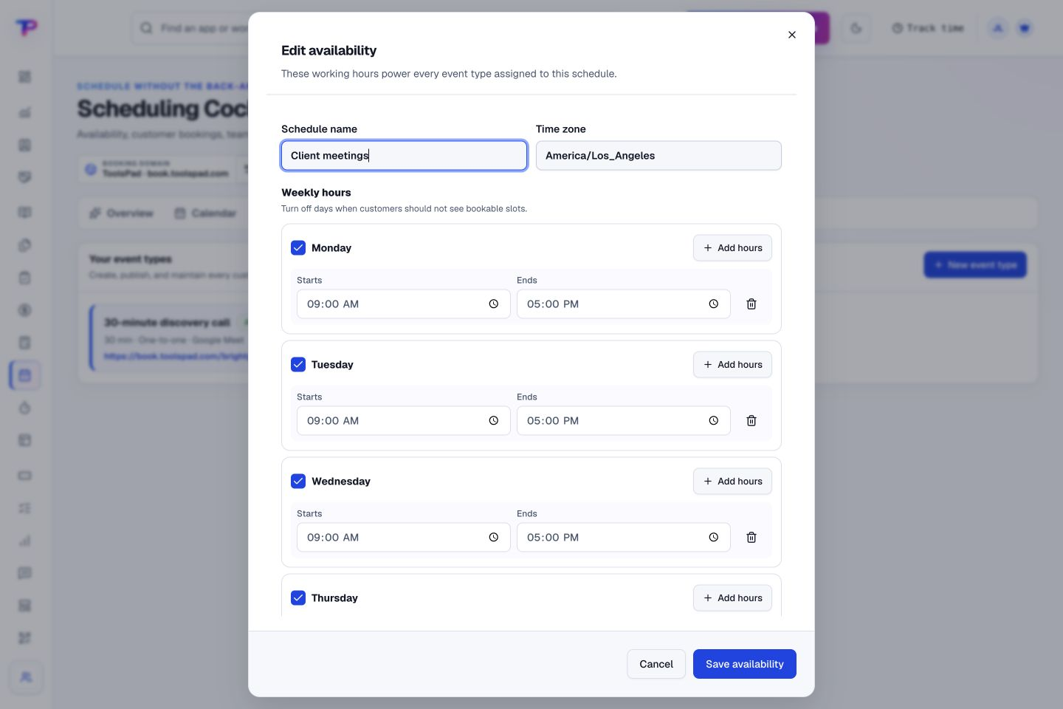The width and height of the screenshot is (1063, 709).
Task: Close the Edit availability dialog
Action: click(792, 35)
